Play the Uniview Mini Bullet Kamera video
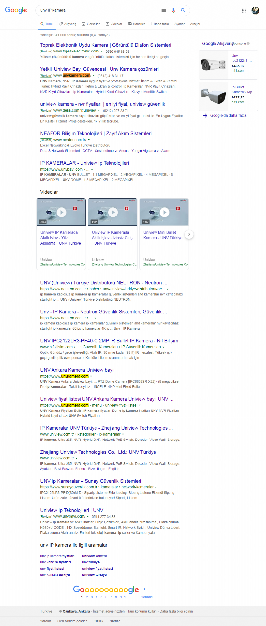 pyautogui.click(x=164, y=212)
